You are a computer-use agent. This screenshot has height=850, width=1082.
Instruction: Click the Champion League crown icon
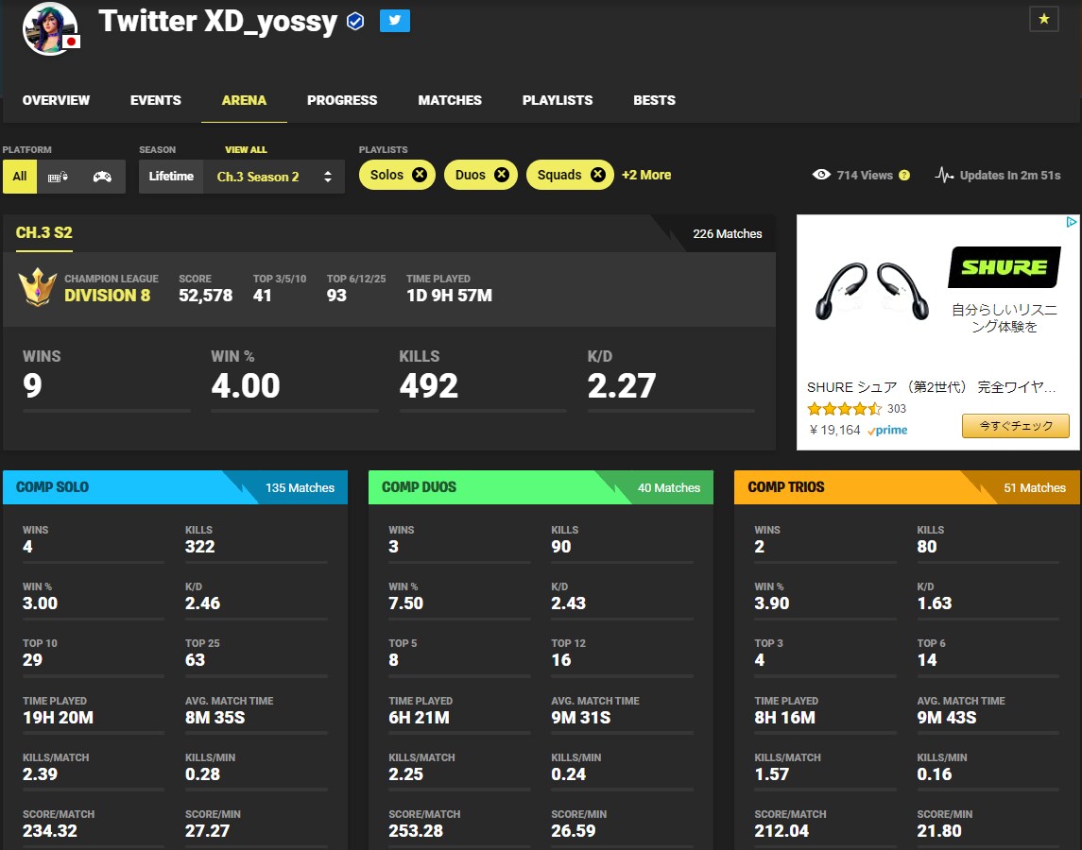pyautogui.click(x=37, y=287)
